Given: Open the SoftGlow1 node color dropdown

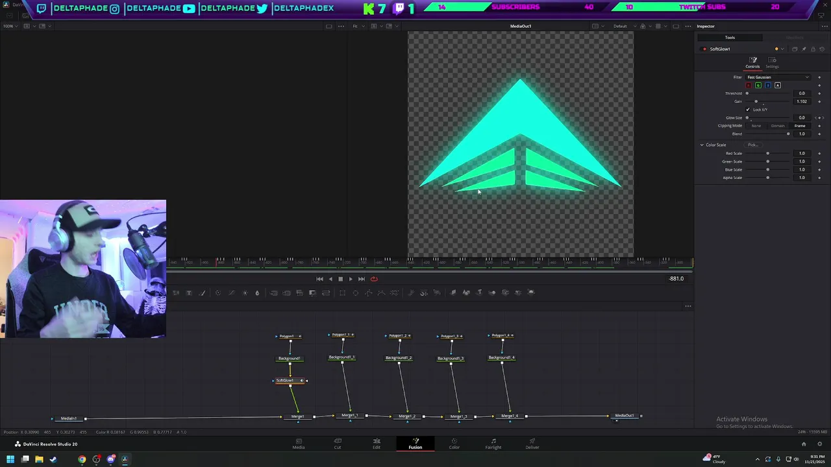Looking at the screenshot, I should [x=783, y=49].
